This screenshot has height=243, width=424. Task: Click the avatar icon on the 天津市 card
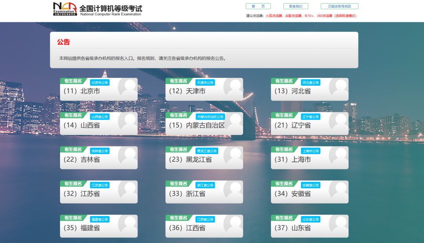(233, 88)
